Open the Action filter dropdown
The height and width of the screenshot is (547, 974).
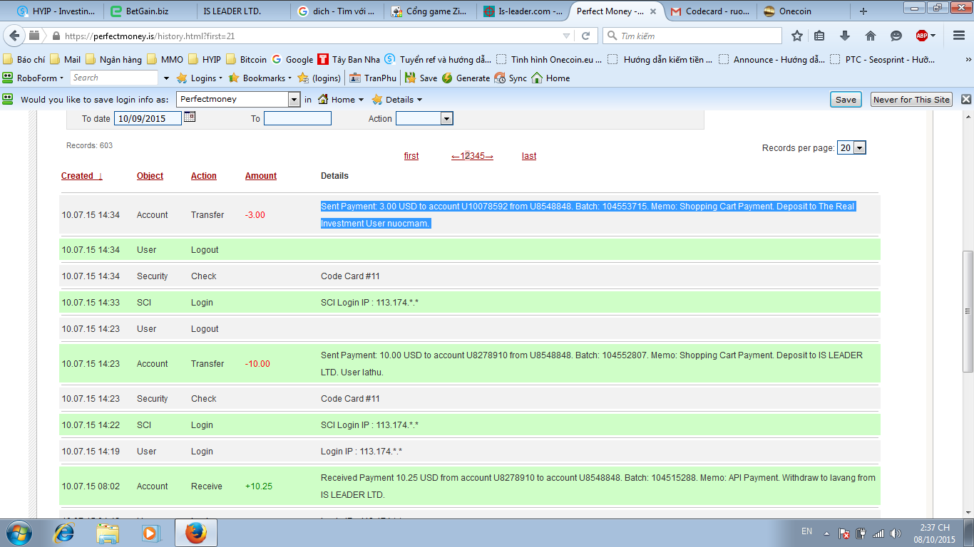click(x=446, y=119)
